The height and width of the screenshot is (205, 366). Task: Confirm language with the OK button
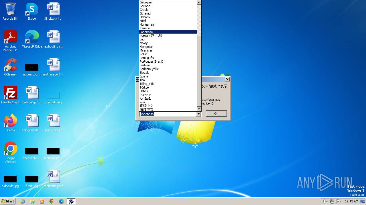click(216, 114)
